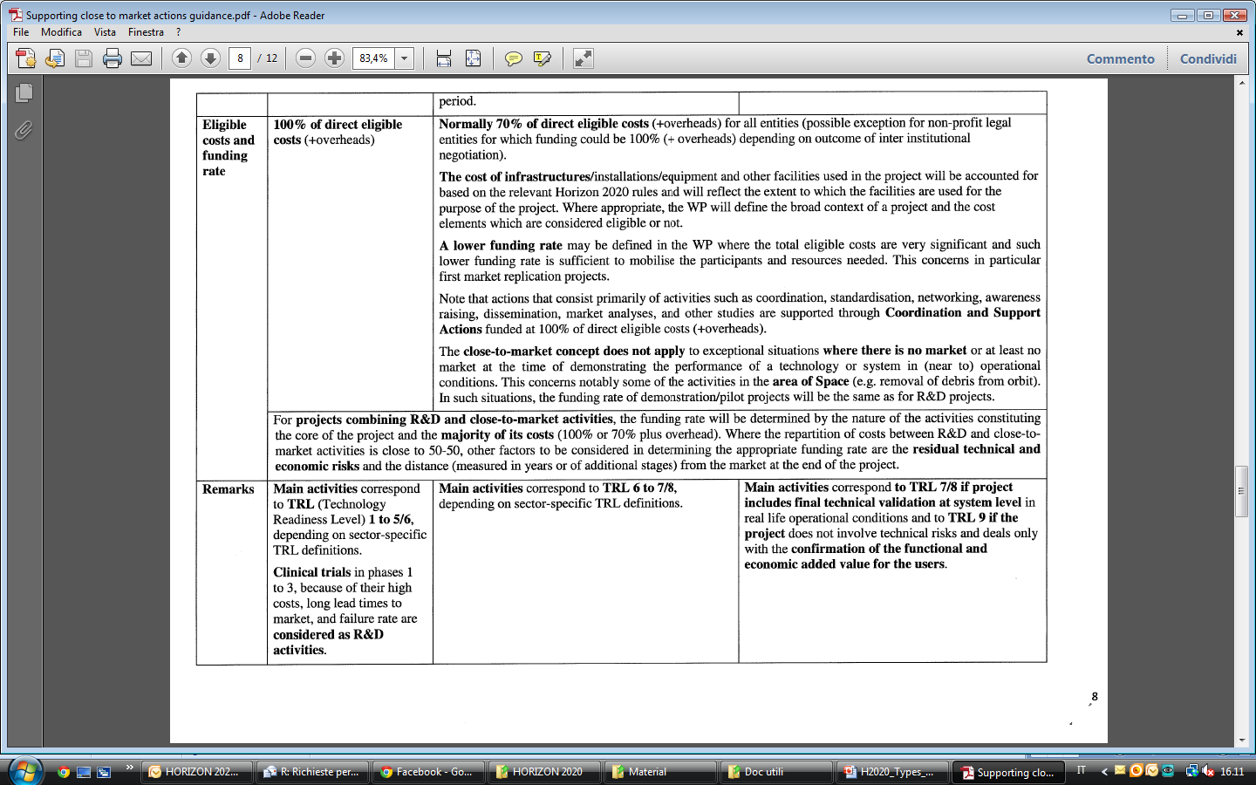Click the system clock 16.11

click(1232, 771)
